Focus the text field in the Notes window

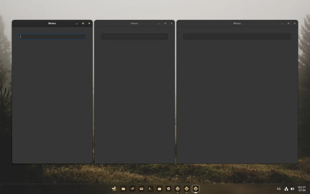(x=52, y=37)
